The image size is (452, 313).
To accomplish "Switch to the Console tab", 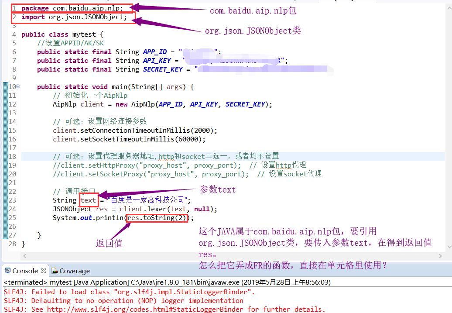I will [x=25, y=271].
